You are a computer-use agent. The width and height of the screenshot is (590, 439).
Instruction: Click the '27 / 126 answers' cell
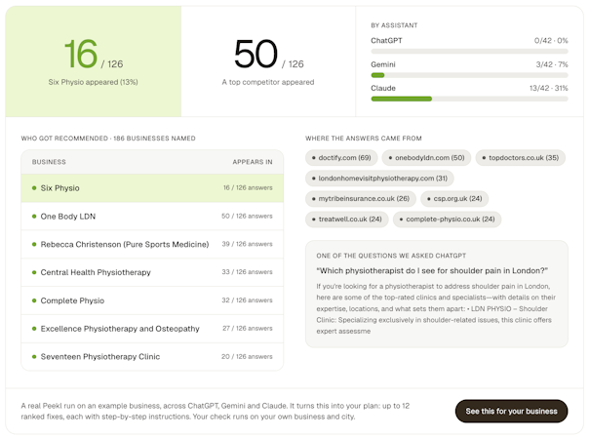pyautogui.click(x=247, y=329)
